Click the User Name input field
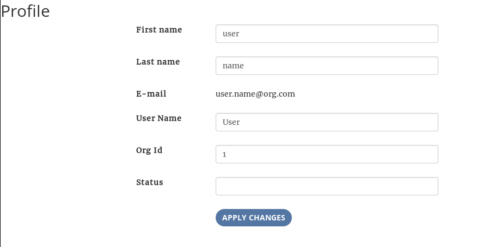 (x=327, y=122)
